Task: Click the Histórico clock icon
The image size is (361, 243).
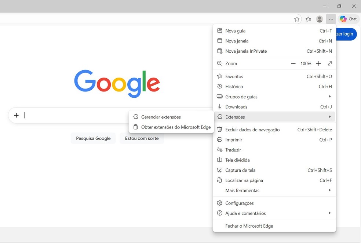Action: pos(220,86)
